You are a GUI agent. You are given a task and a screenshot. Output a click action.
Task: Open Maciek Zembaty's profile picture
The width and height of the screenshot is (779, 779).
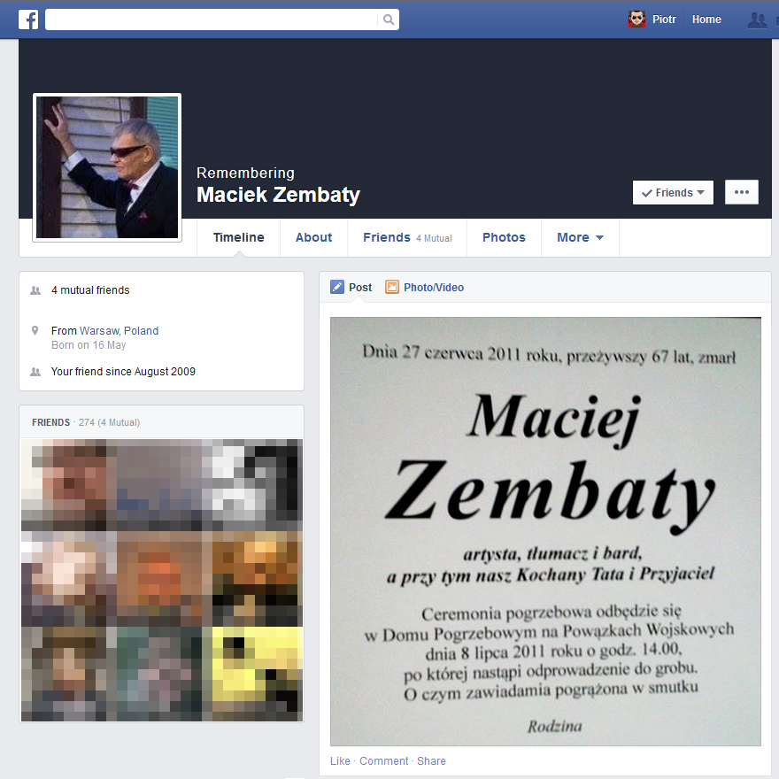point(107,167)
